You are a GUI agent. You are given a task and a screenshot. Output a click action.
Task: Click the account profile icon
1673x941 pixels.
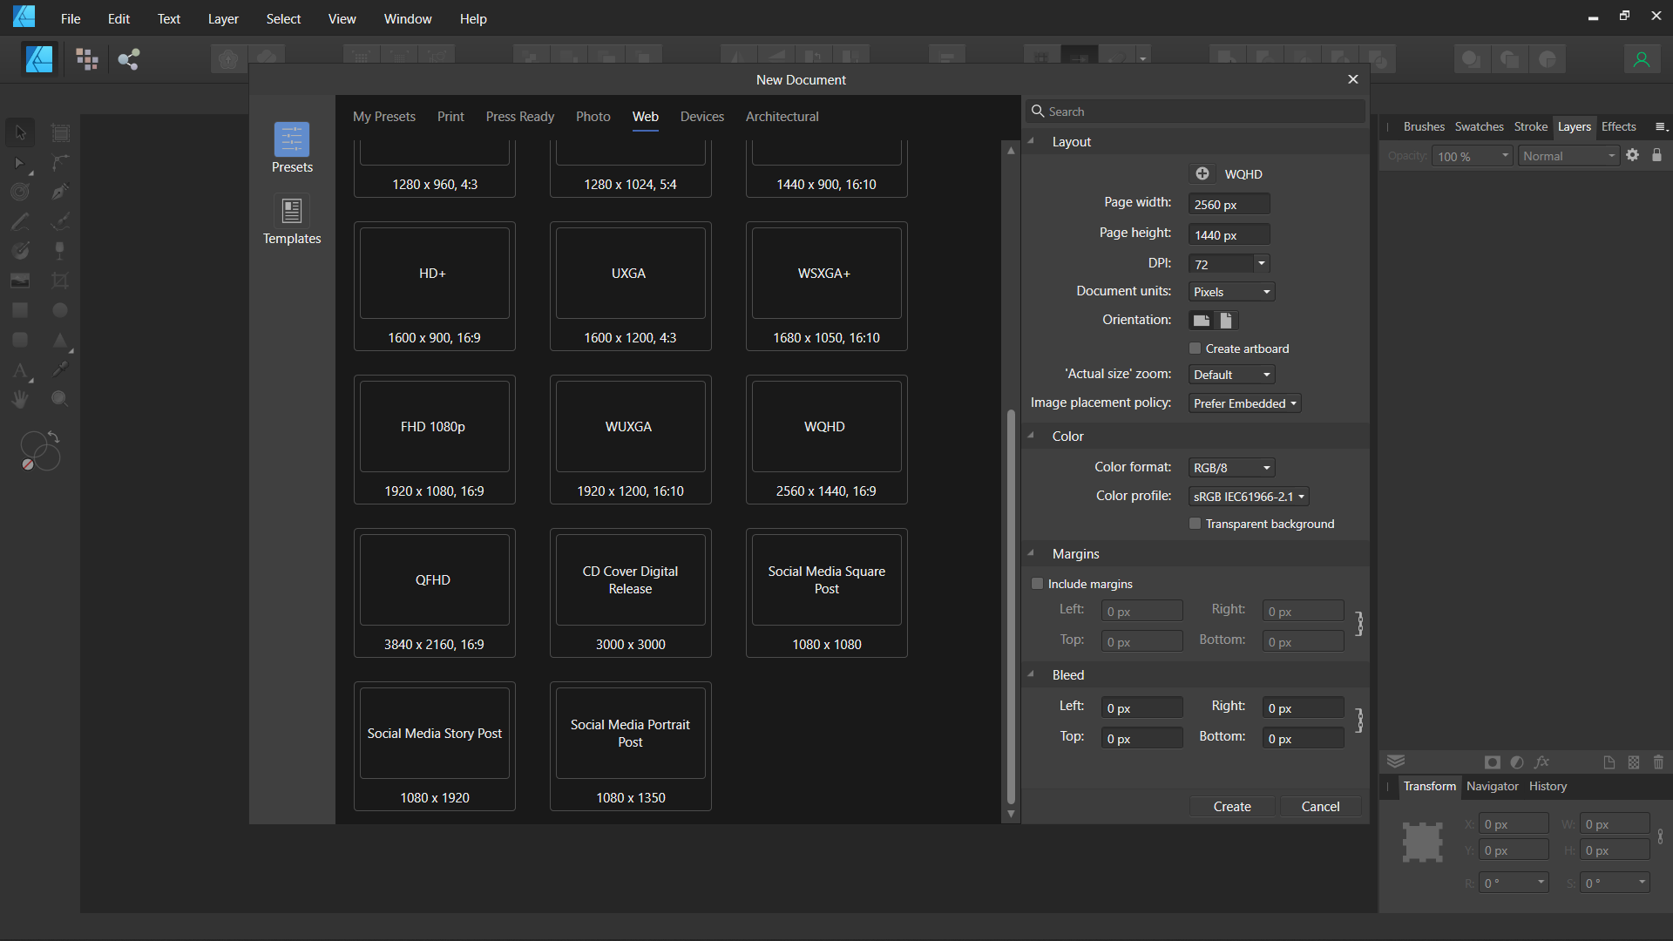click(x=1641, y=59)
